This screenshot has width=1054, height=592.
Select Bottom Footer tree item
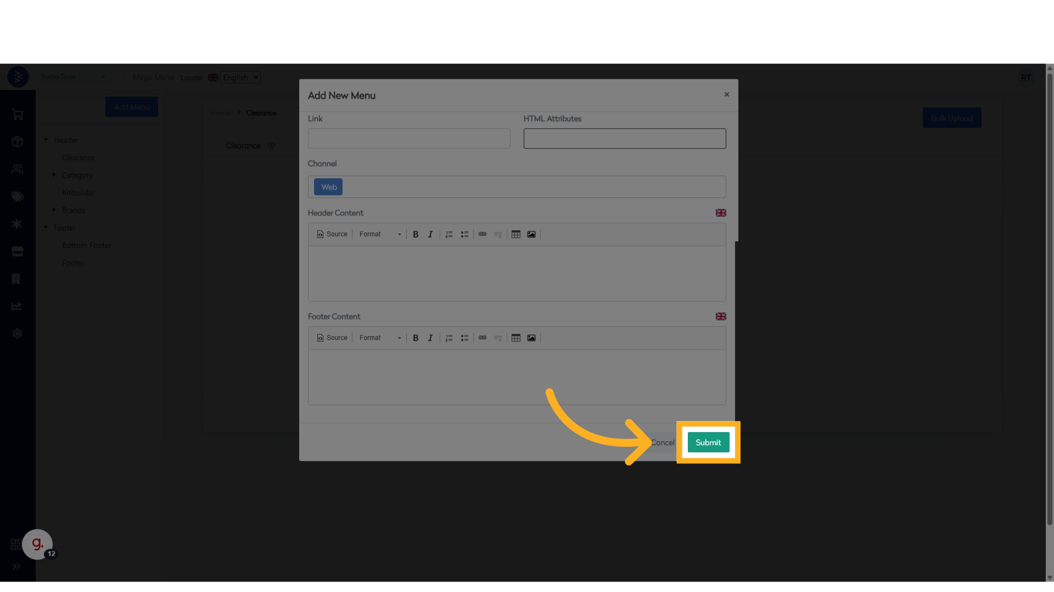[x=87, y=245]
